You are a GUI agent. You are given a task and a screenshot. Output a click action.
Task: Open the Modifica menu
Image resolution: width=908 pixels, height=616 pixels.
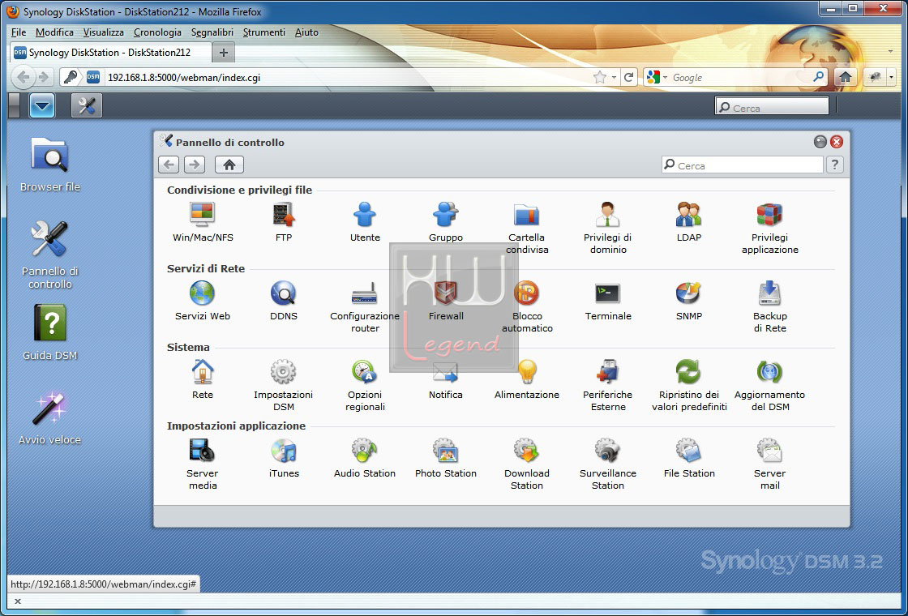point(54,32)
